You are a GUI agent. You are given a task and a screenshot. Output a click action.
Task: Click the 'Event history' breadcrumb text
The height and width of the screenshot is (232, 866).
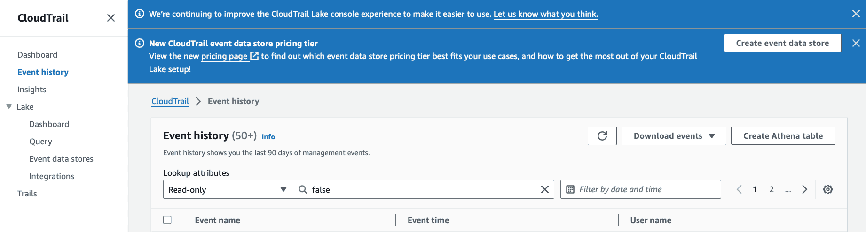234,101
